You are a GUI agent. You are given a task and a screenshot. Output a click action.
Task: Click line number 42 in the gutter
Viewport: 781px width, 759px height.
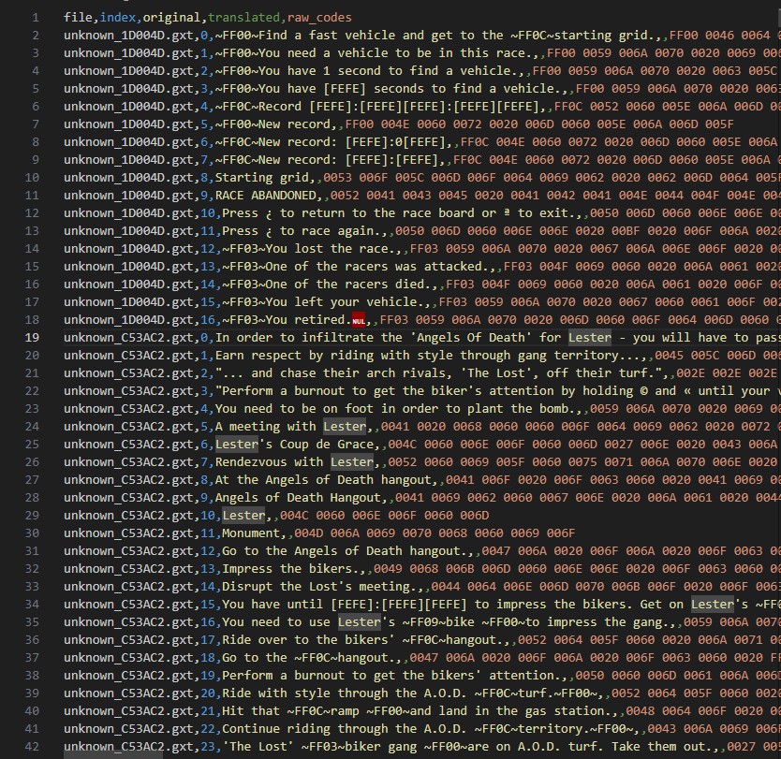[x=32, y=746]
